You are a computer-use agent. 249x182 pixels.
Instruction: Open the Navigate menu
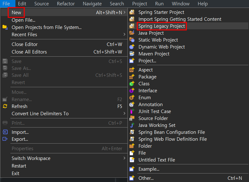pos(92,4)
